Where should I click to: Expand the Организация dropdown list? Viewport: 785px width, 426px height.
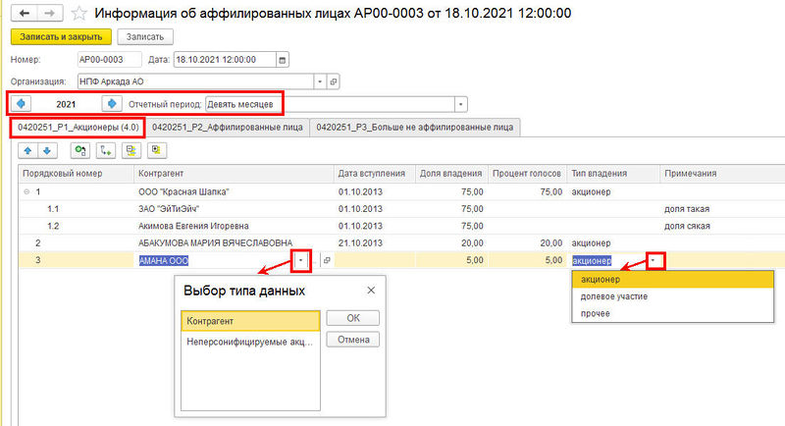(x=320, y=80)
